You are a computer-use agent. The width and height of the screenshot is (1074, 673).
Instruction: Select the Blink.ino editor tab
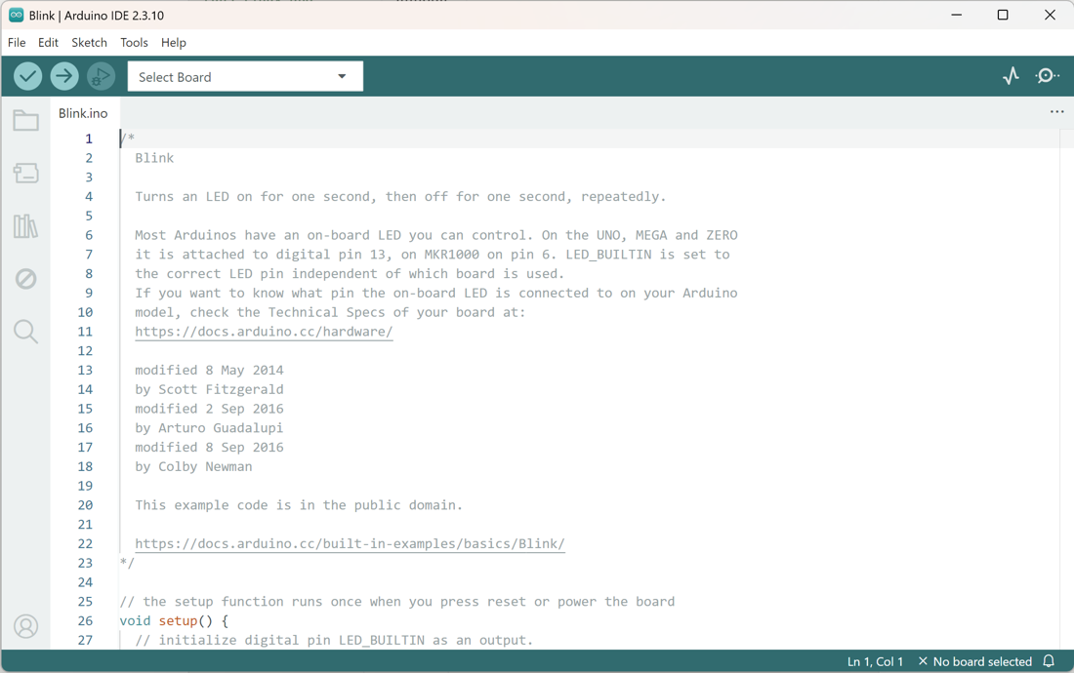pyautogui.click(x=83, y=113)
